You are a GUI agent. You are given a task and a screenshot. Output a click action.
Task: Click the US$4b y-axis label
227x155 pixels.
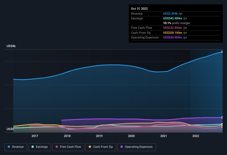tap(11, 46)
